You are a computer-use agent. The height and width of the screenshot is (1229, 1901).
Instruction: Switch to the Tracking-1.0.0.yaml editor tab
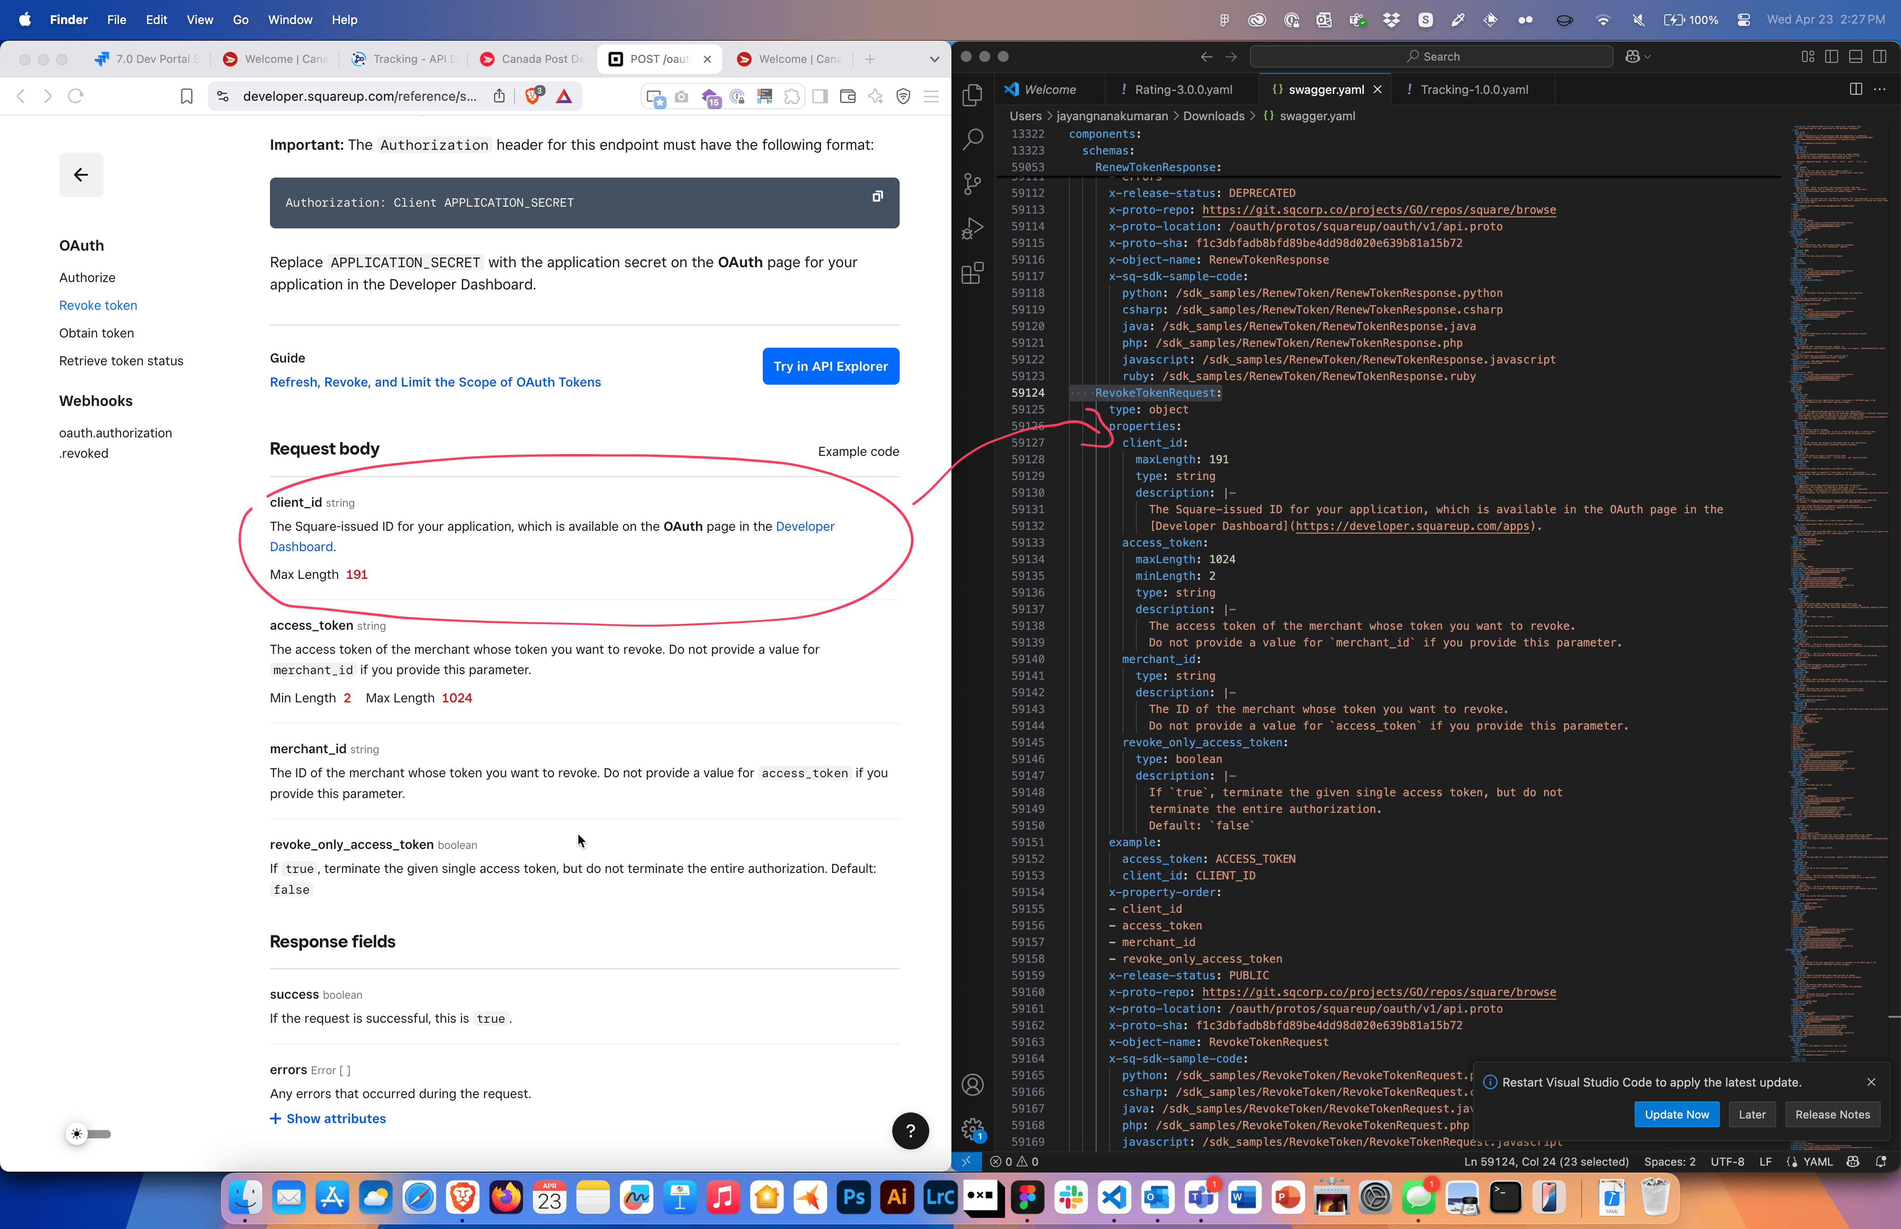tap(1473, 89)
